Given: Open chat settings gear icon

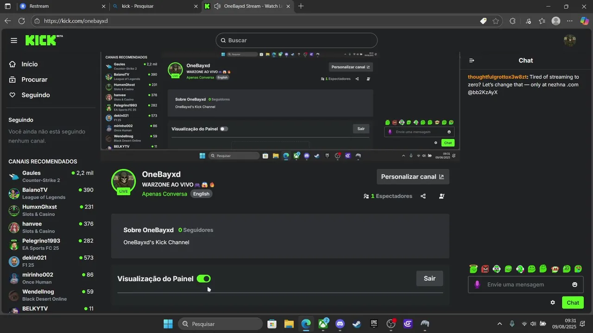Looking at the screenshot, I should (x=553, y=302).
